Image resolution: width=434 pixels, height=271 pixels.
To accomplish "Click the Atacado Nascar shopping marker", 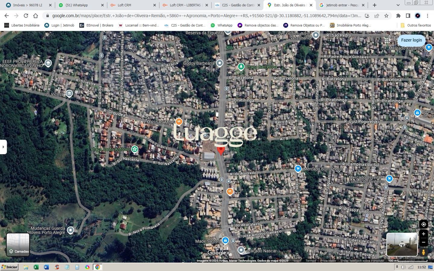I will coord(241,250).
